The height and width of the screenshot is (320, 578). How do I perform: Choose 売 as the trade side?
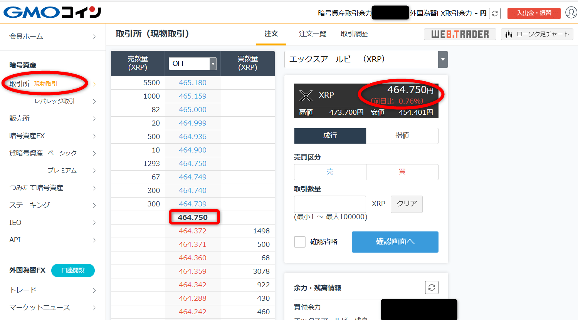coord(330,172)
